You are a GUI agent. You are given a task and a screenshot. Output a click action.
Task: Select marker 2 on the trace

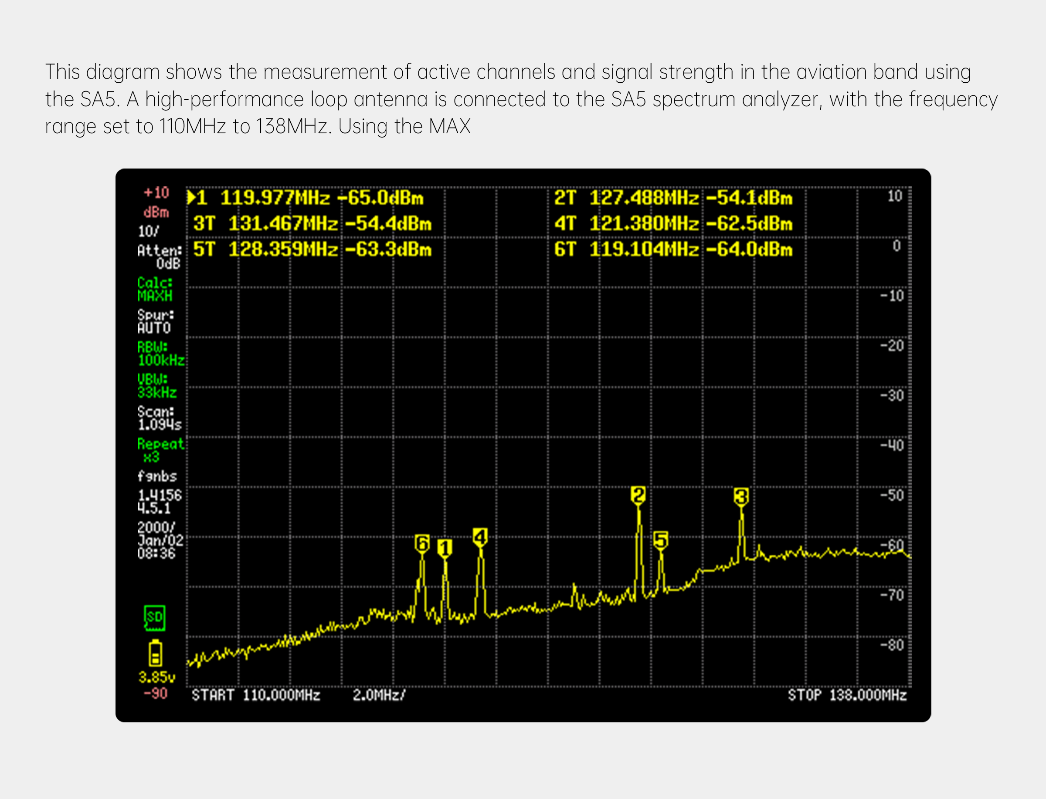(x=638, y=495)
